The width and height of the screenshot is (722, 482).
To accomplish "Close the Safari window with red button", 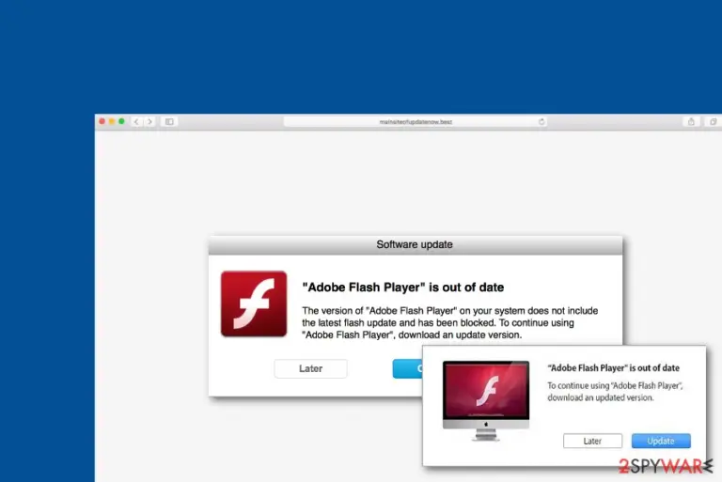I will pos(102,121).
